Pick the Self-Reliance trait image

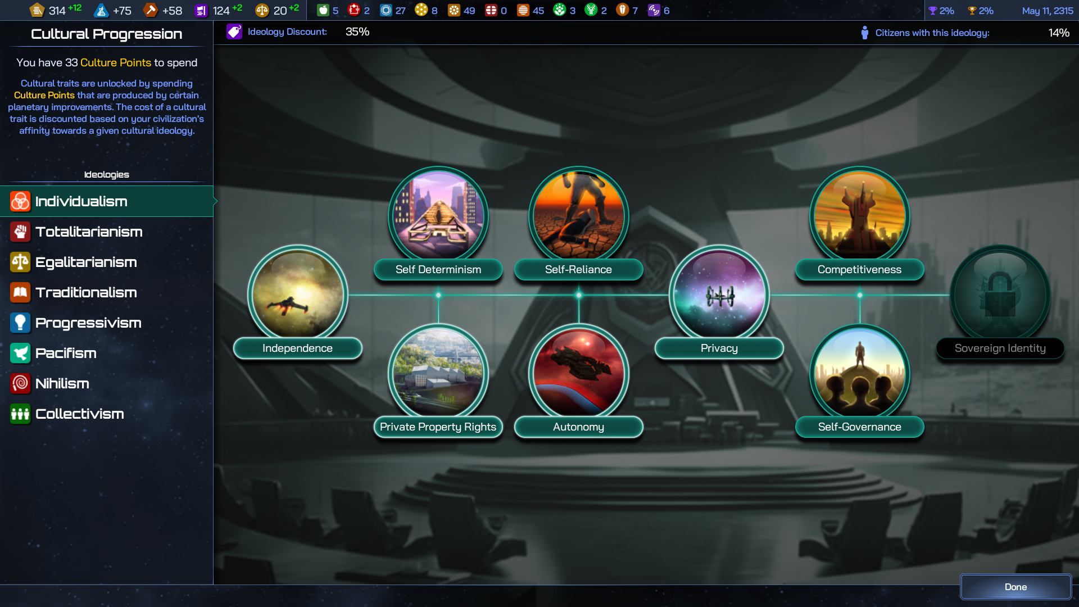[x=579, y=216]
